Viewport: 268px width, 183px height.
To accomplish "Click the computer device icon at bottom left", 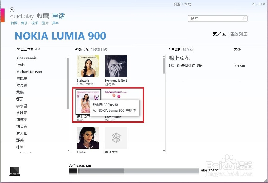I will pos(15,171).
